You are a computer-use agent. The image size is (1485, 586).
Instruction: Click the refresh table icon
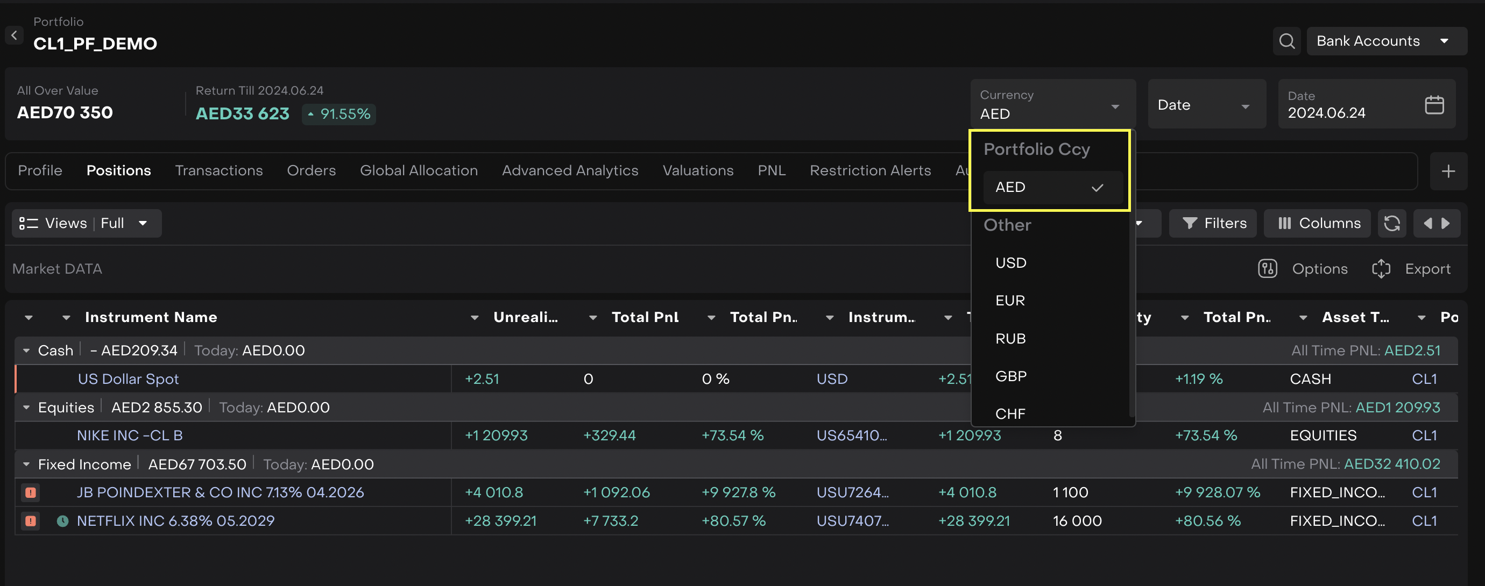tap(1391, 224)
